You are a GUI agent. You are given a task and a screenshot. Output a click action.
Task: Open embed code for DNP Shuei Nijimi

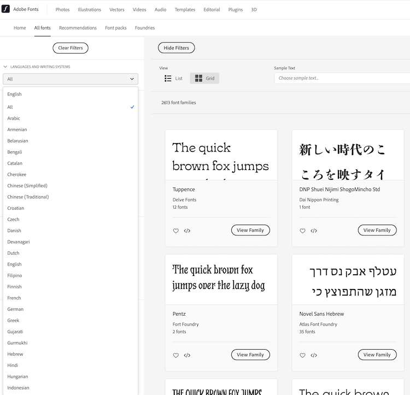pyautogui.click(x=314, y=231)
